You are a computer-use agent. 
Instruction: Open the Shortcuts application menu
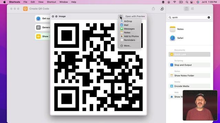[14, 2]
